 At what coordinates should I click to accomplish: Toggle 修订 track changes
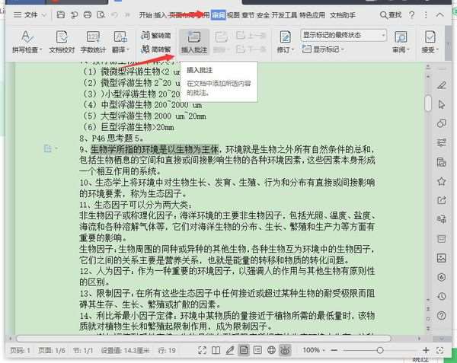(285, 42)
